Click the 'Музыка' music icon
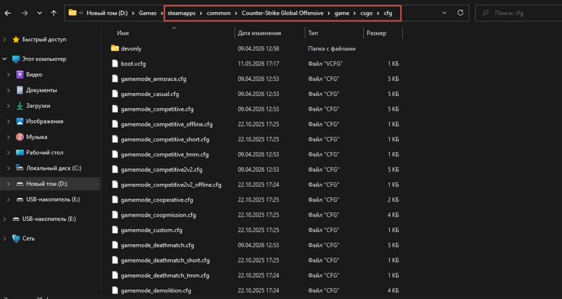Viewport: 562px width, 299px height. click(20, 137)
